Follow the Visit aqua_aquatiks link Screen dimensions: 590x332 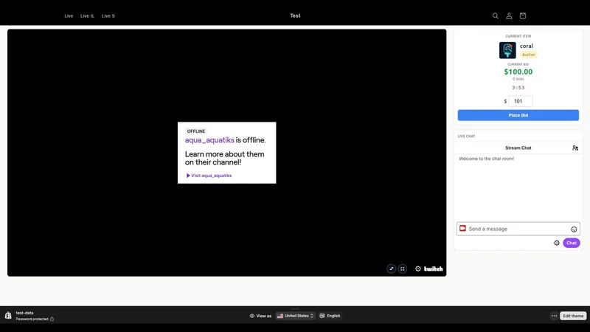[209, 176]
